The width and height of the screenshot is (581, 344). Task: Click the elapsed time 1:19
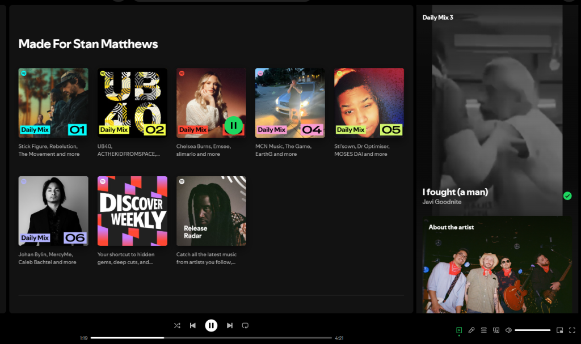[84, 338]
